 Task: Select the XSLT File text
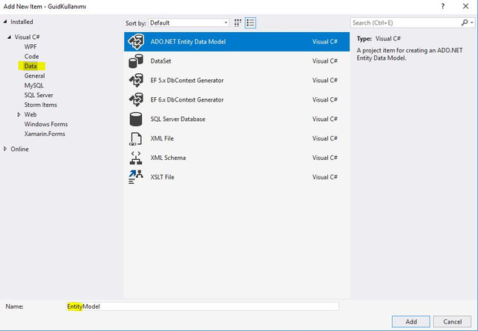[162, 177]
